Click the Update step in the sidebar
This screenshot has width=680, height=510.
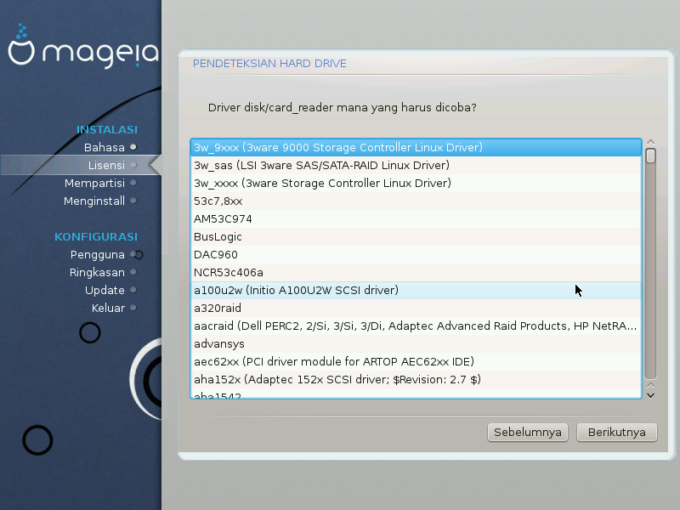pos(105,290)
